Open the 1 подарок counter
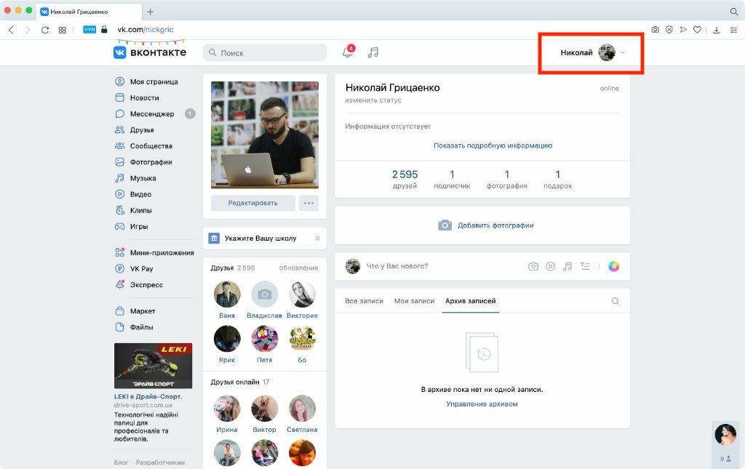Viewport: 745px width, 469px height. tap(558, 180)
